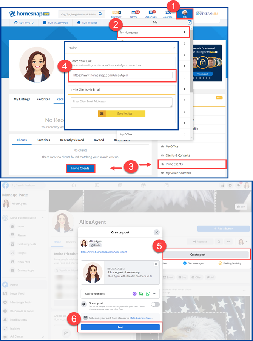Click the Homesnap profile avatar picture
The height and width of the screenshot is (341, 253).
[x=37, y=65]
